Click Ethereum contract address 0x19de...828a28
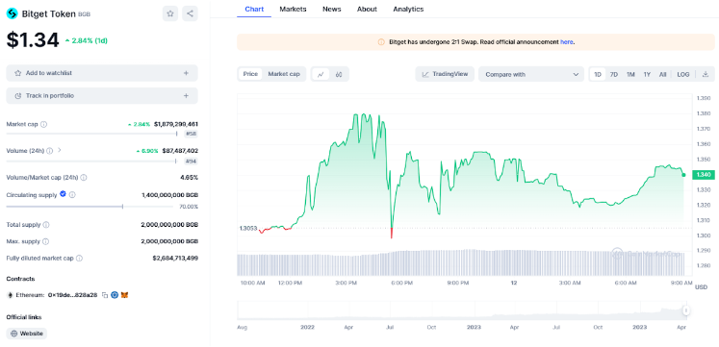Image resolution: width=719 pixels, height=347 pixels. coord(72,295)
